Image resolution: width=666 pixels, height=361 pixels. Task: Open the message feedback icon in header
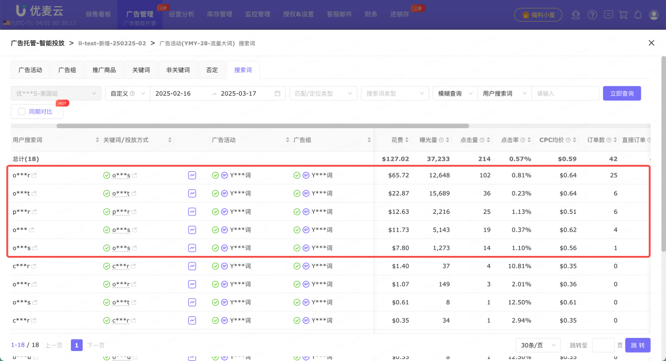[608, 15]
